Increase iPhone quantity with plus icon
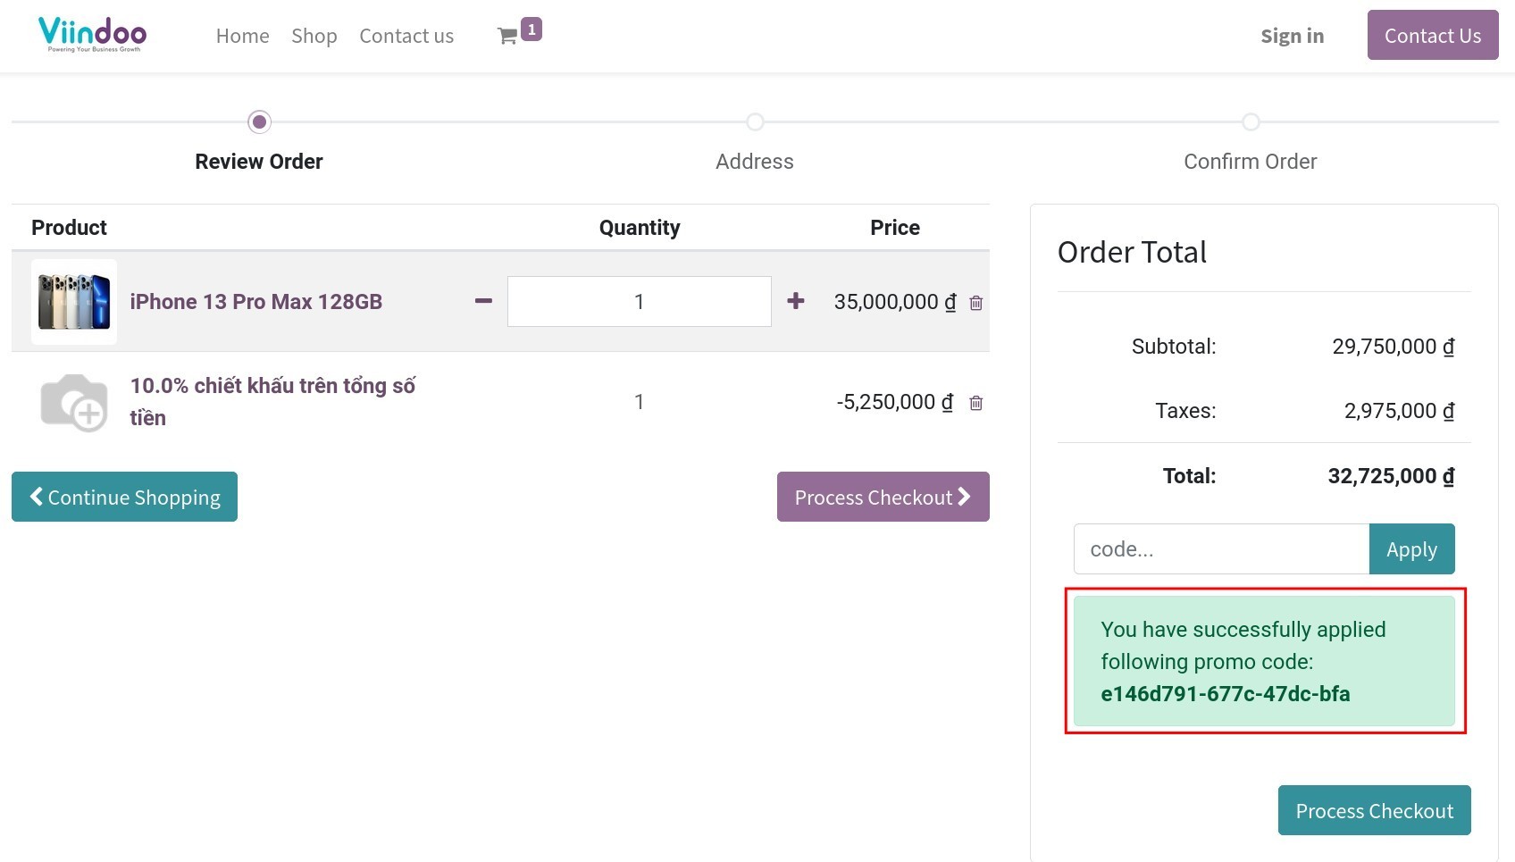This screenshot has height=862, width=1515. point(795,302)
